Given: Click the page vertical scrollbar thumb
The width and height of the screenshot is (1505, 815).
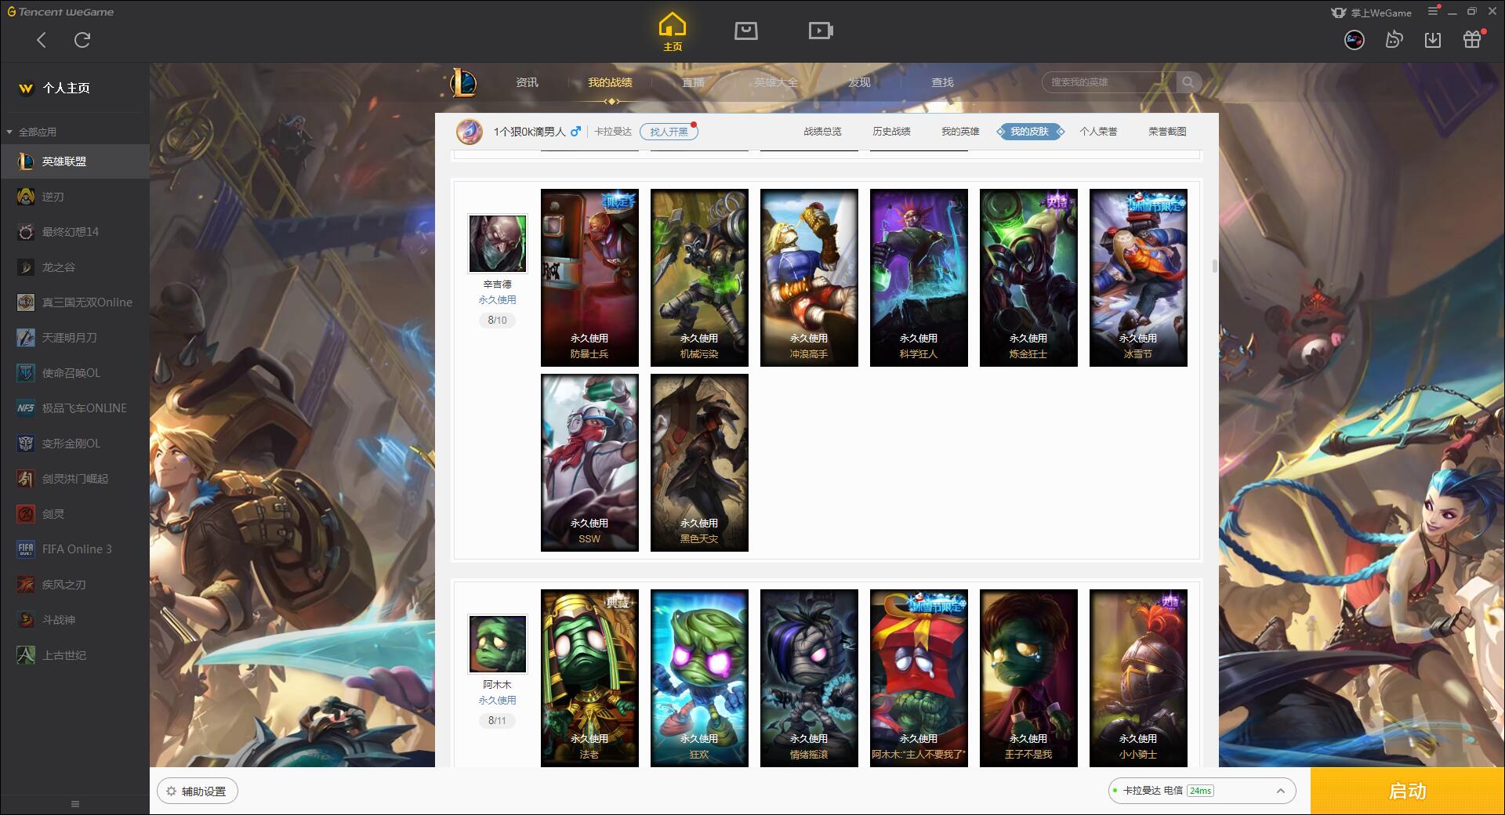Looking at the screenshot, I should pyautogui.click(x=1214, y=266).
